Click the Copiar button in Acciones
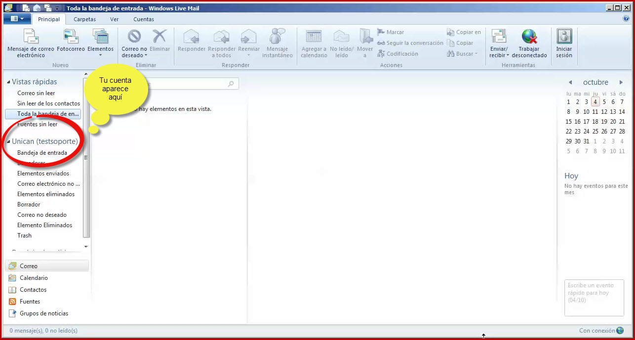 pos(460,43)
